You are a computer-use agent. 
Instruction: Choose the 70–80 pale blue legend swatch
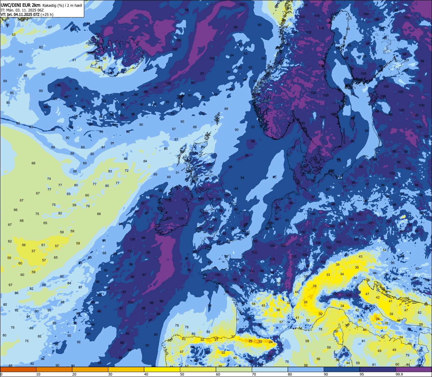click(270, 369)
